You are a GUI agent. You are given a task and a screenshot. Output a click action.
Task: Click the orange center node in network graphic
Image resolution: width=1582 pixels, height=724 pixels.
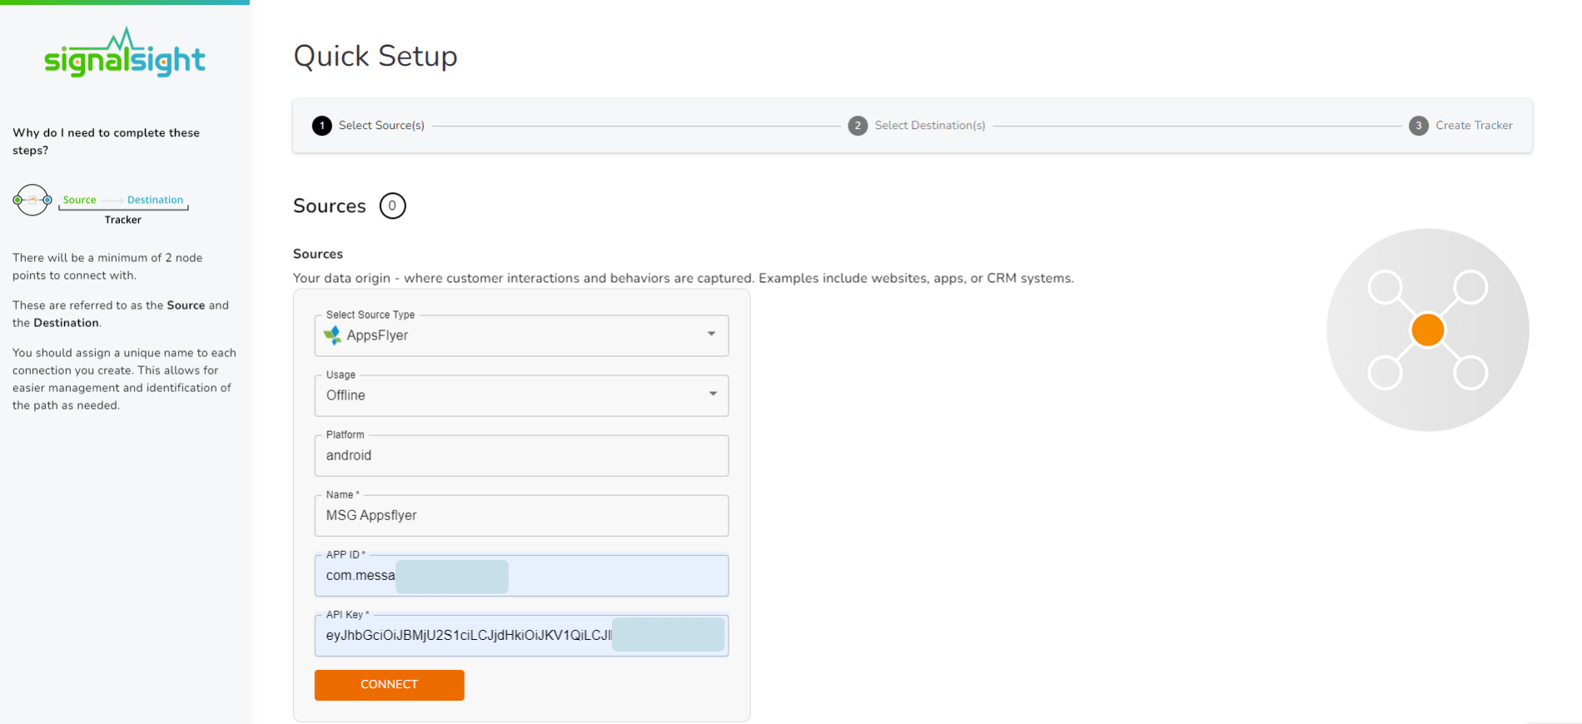click(x=1428, y=330)
